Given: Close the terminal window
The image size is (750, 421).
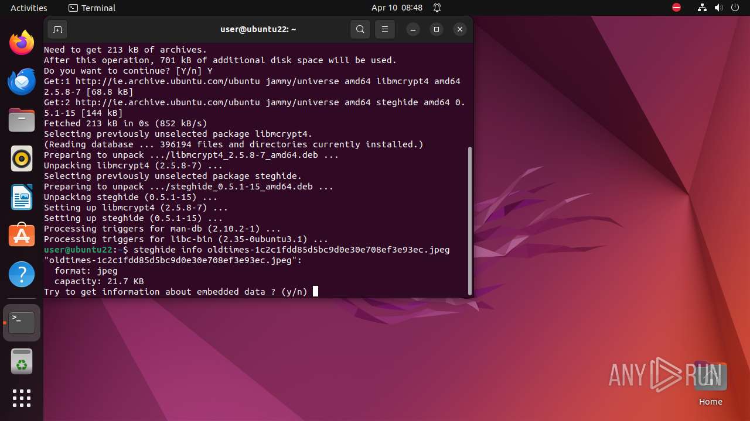Looking at the screenshot, I should tap(460, 29).
